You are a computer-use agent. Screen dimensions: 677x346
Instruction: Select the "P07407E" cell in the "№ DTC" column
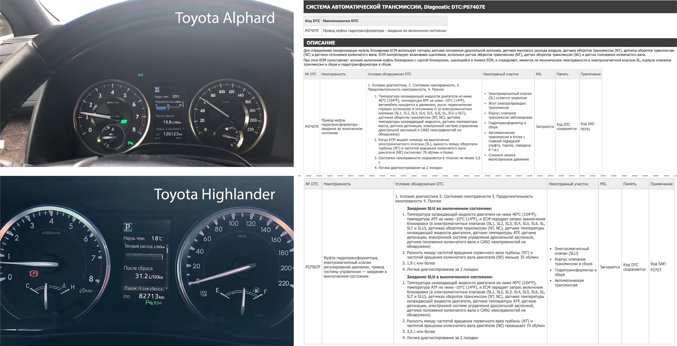pyautogui.click(x=312, y=126)
